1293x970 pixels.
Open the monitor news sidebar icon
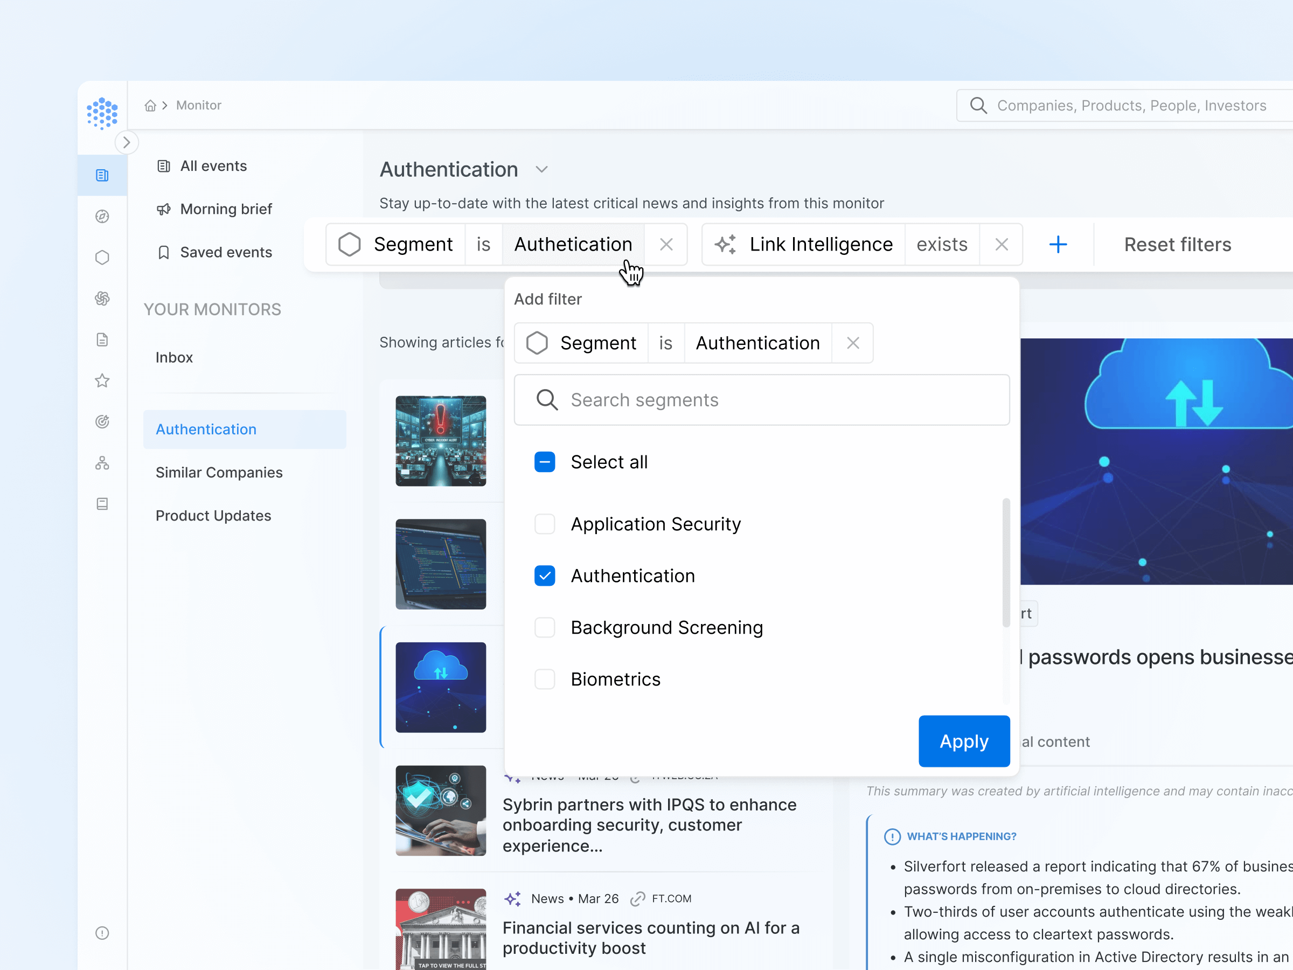click(x=102, y=175)
